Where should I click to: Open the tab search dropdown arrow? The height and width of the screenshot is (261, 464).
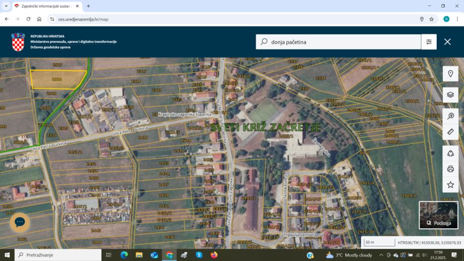coord(6,6)
